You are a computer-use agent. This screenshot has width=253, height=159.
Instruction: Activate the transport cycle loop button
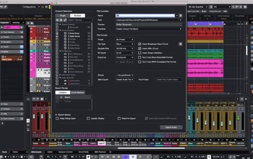(125, 157)
